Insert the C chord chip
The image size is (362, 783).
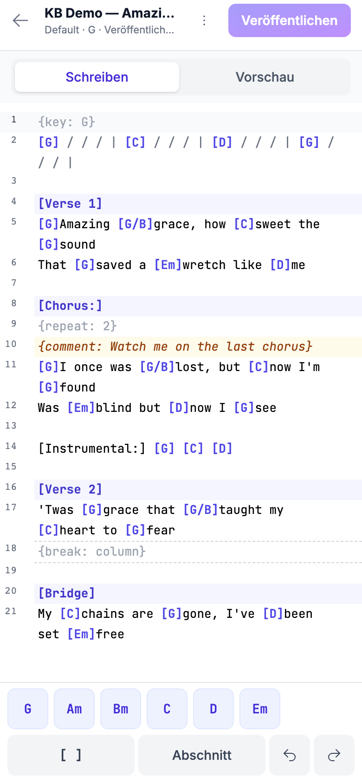pos(167,709)
